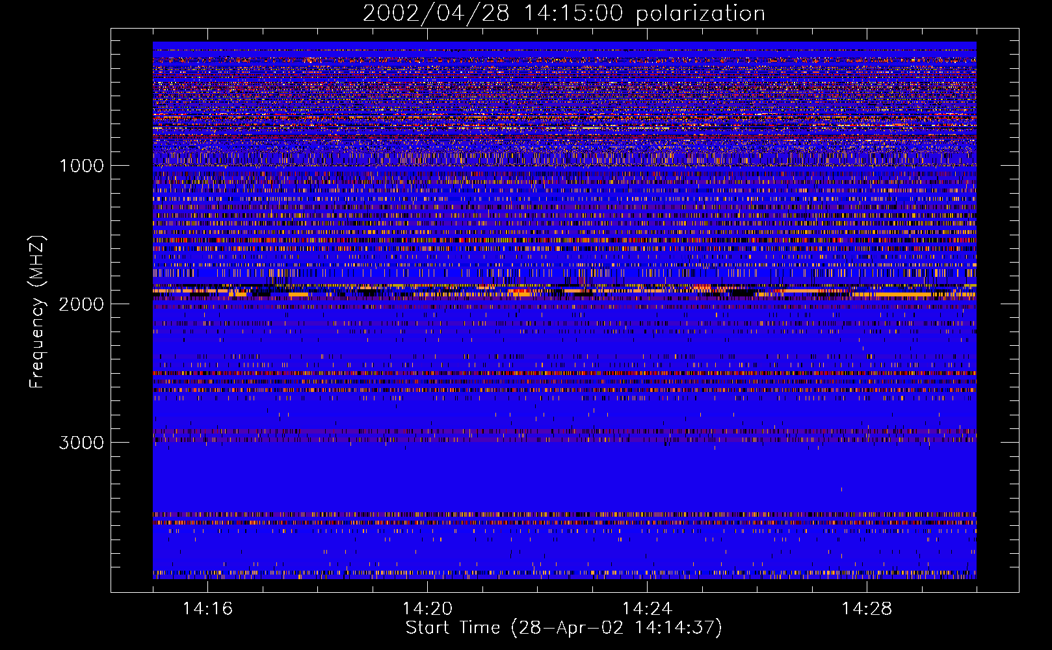Click the 14:20 time tick label
1052x650 pixels.
pos(427,608)
